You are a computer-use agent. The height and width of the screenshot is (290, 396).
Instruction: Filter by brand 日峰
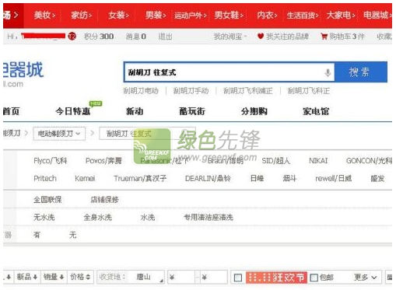(257, 179)
